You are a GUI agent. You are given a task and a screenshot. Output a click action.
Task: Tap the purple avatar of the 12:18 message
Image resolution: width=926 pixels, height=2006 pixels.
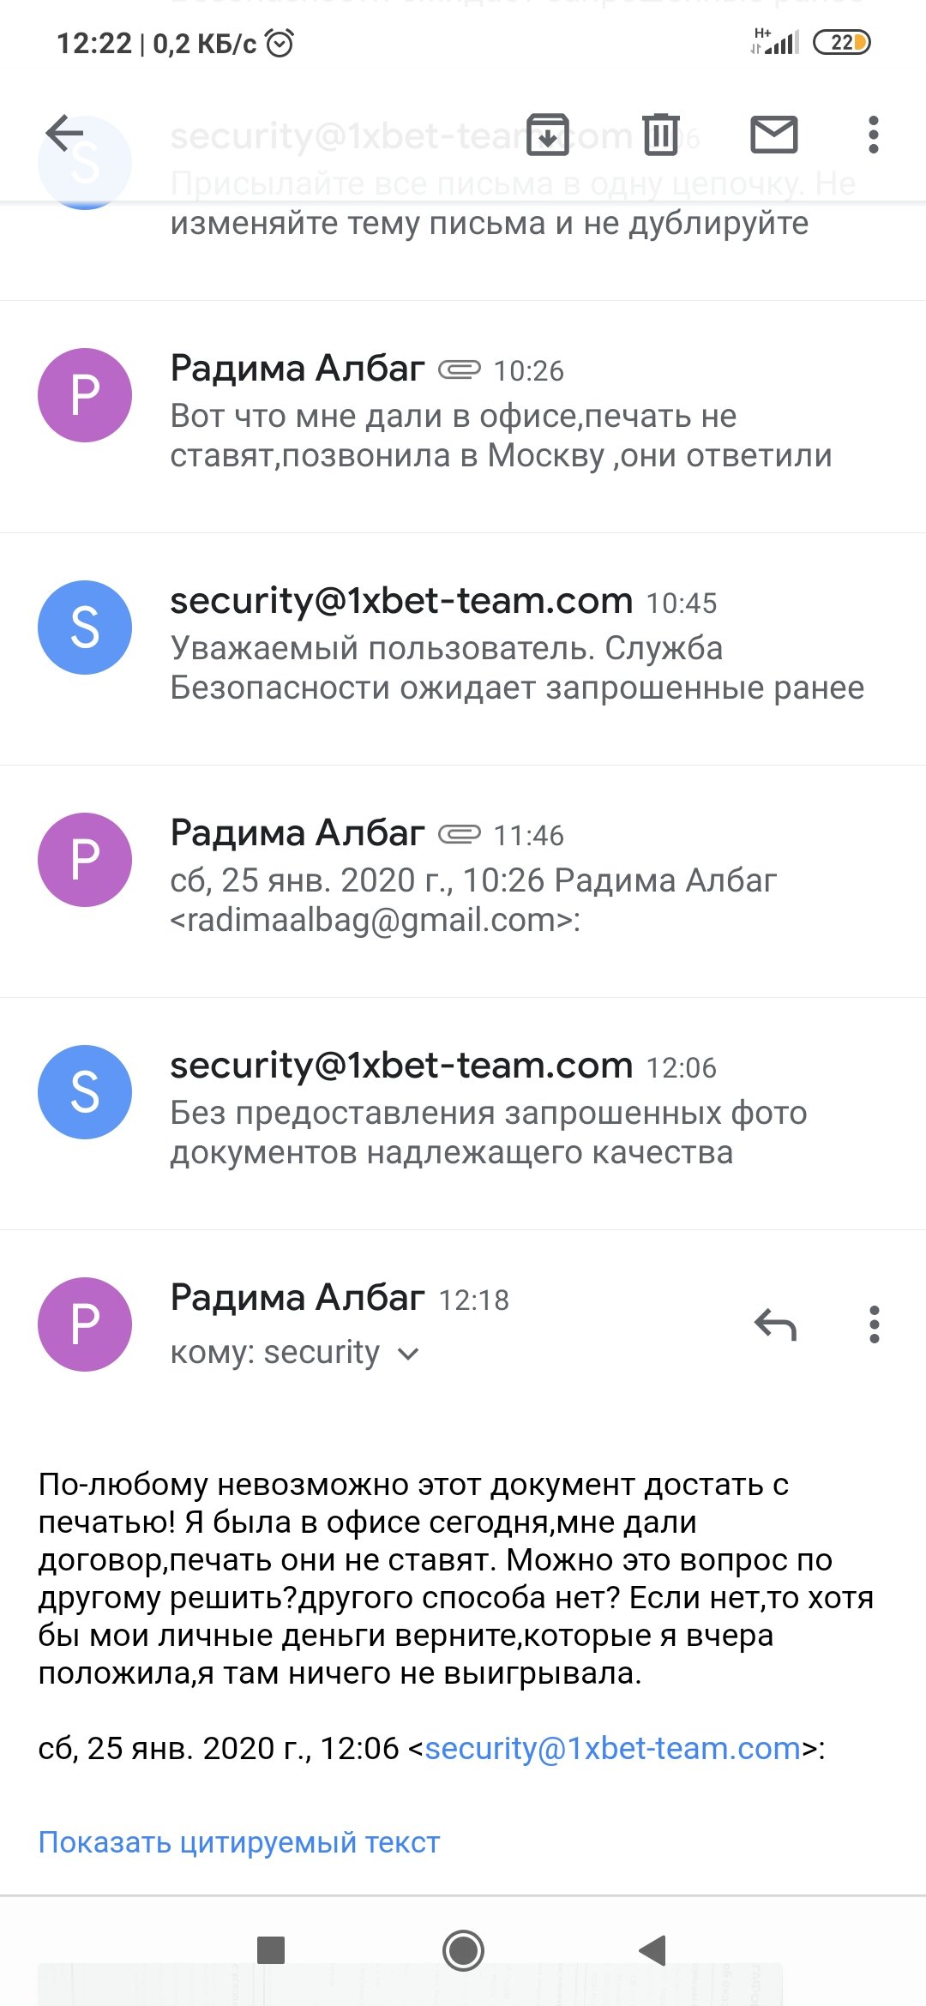tap(85, 1324)
